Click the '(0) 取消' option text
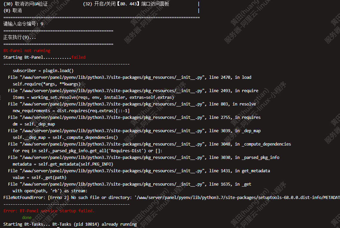Image resolution: width=340 pixels, height=228 pixels. coord(13,11)
